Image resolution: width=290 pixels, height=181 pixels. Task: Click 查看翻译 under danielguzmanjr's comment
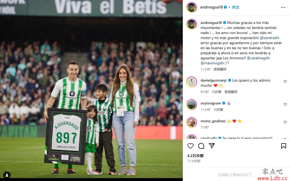[x=231, y=92]
